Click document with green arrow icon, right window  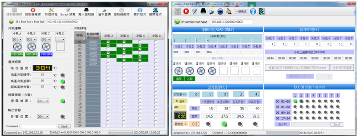[212, 11]
